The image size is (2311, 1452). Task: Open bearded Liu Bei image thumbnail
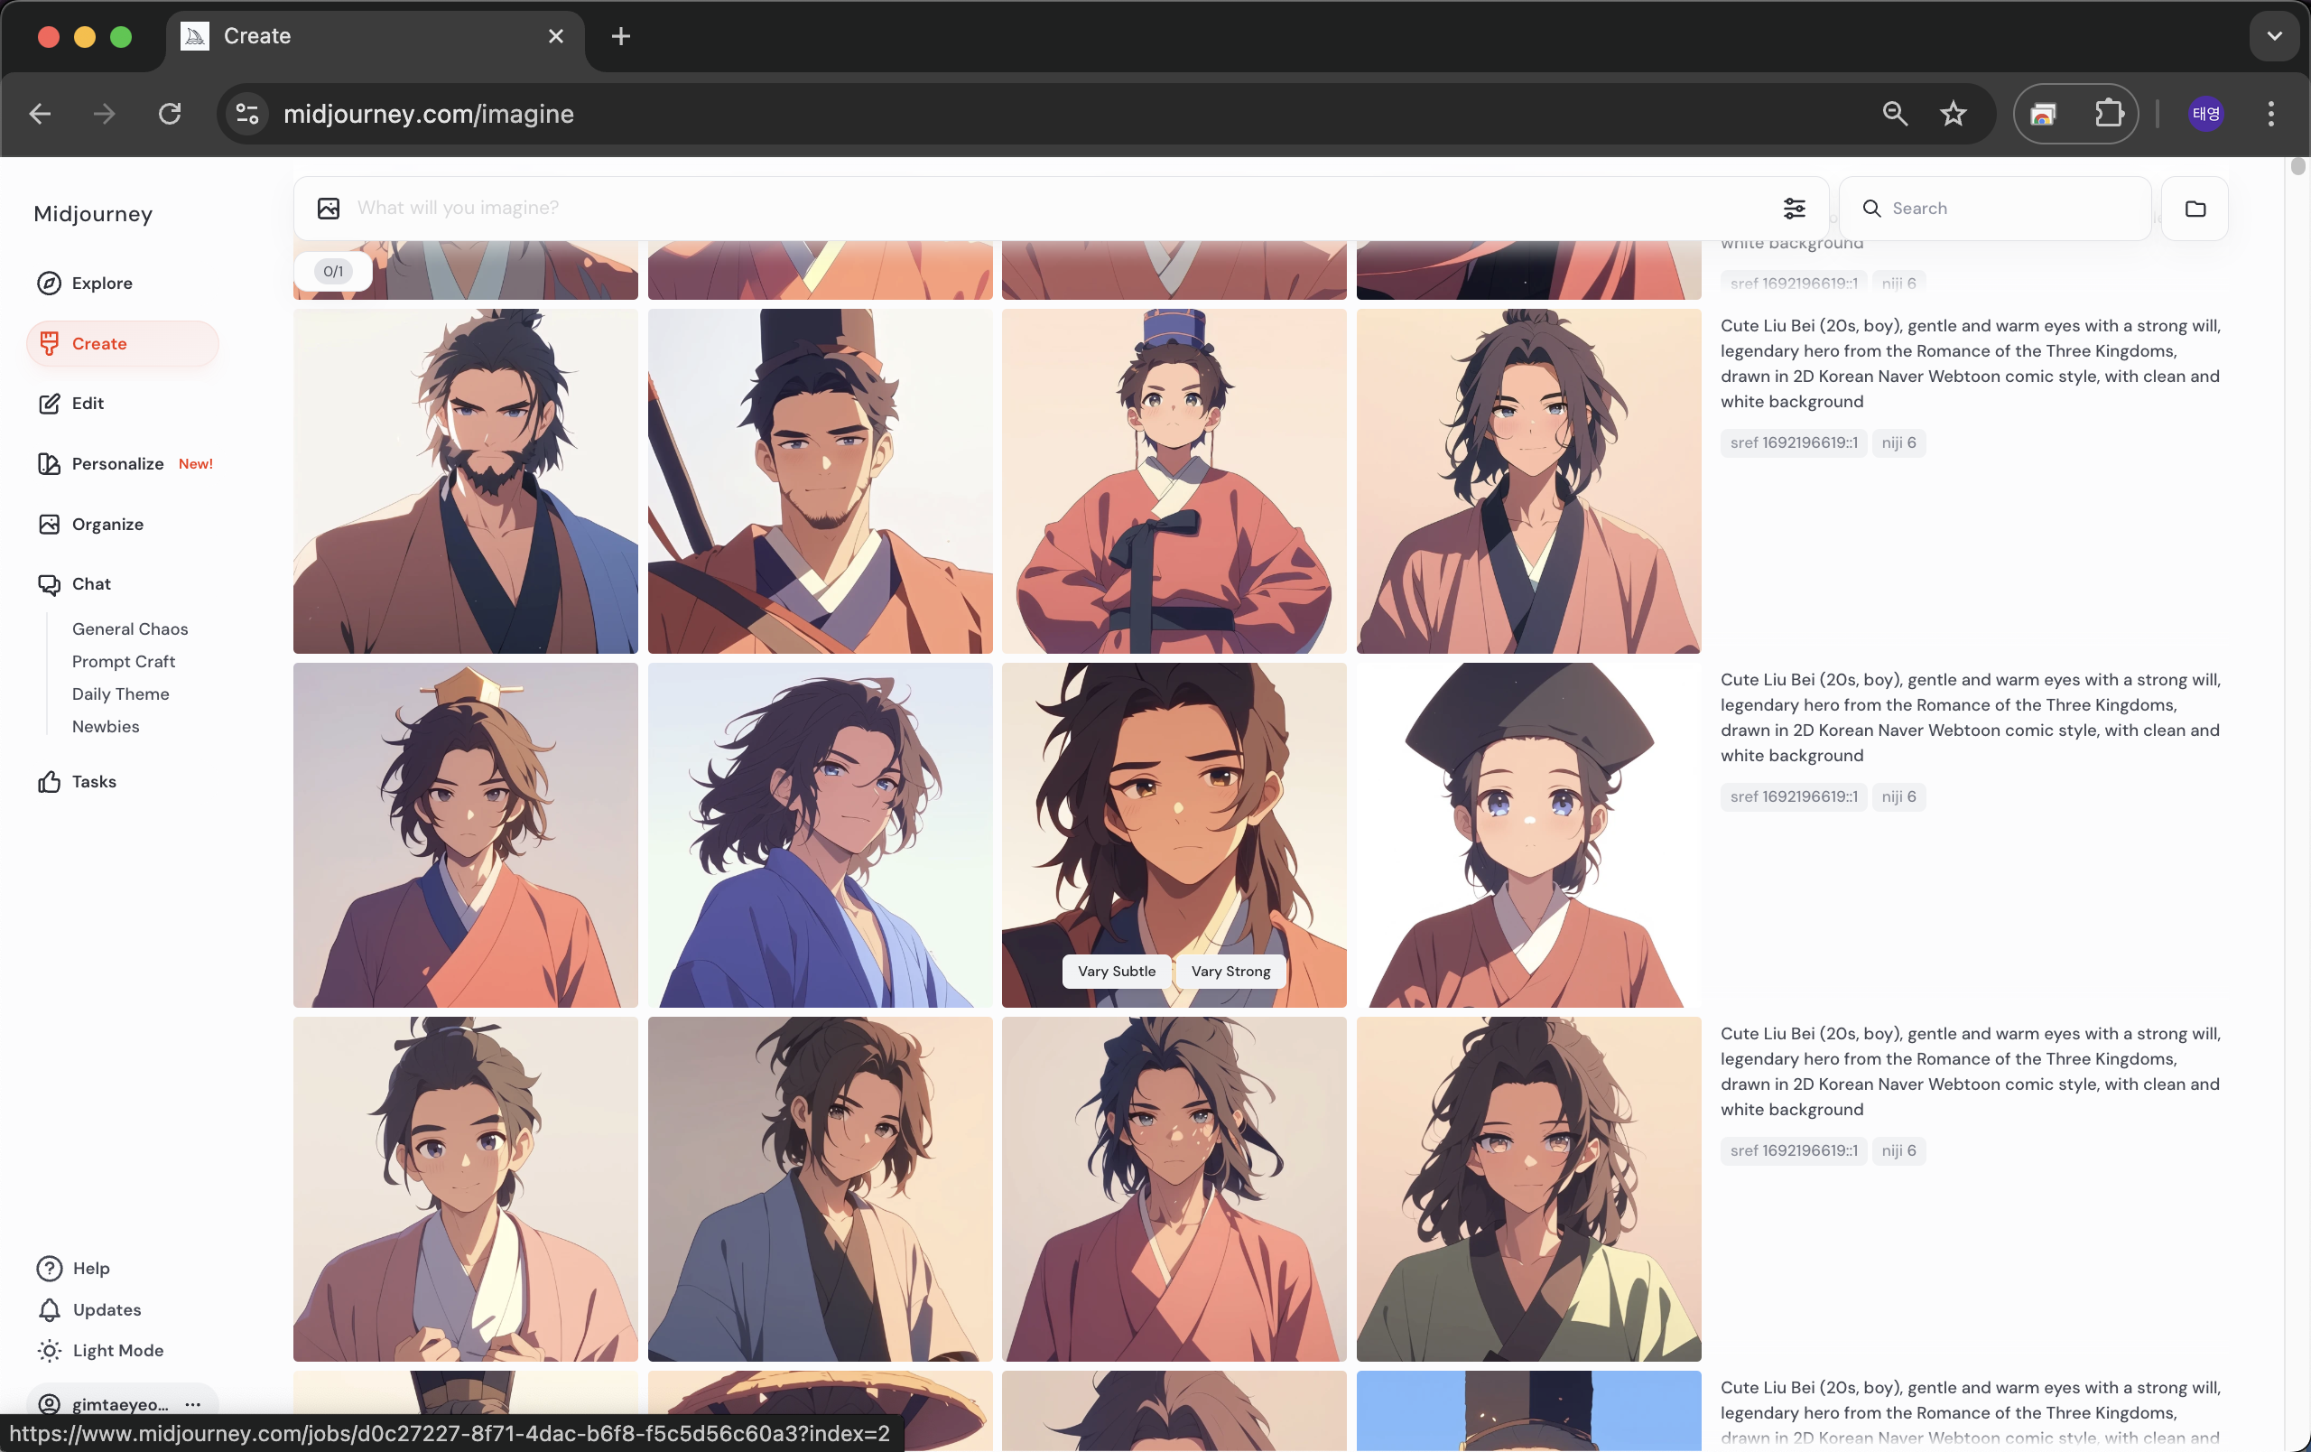(466, 480)
